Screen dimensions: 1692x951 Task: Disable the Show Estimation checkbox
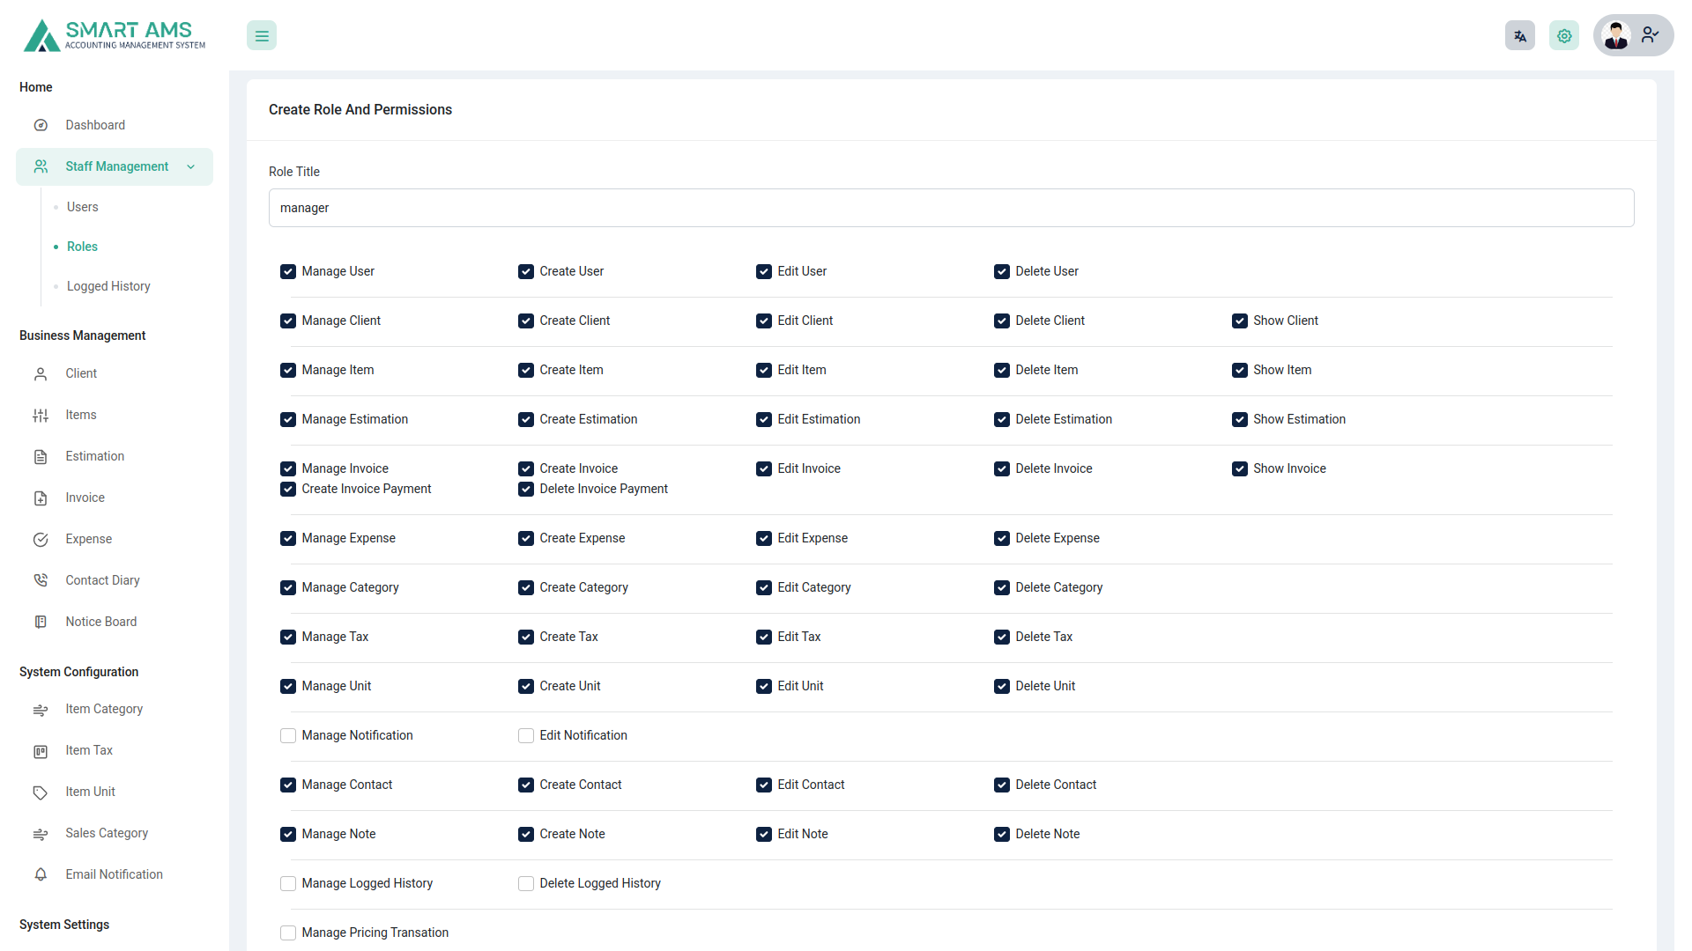coord(1240,419)
